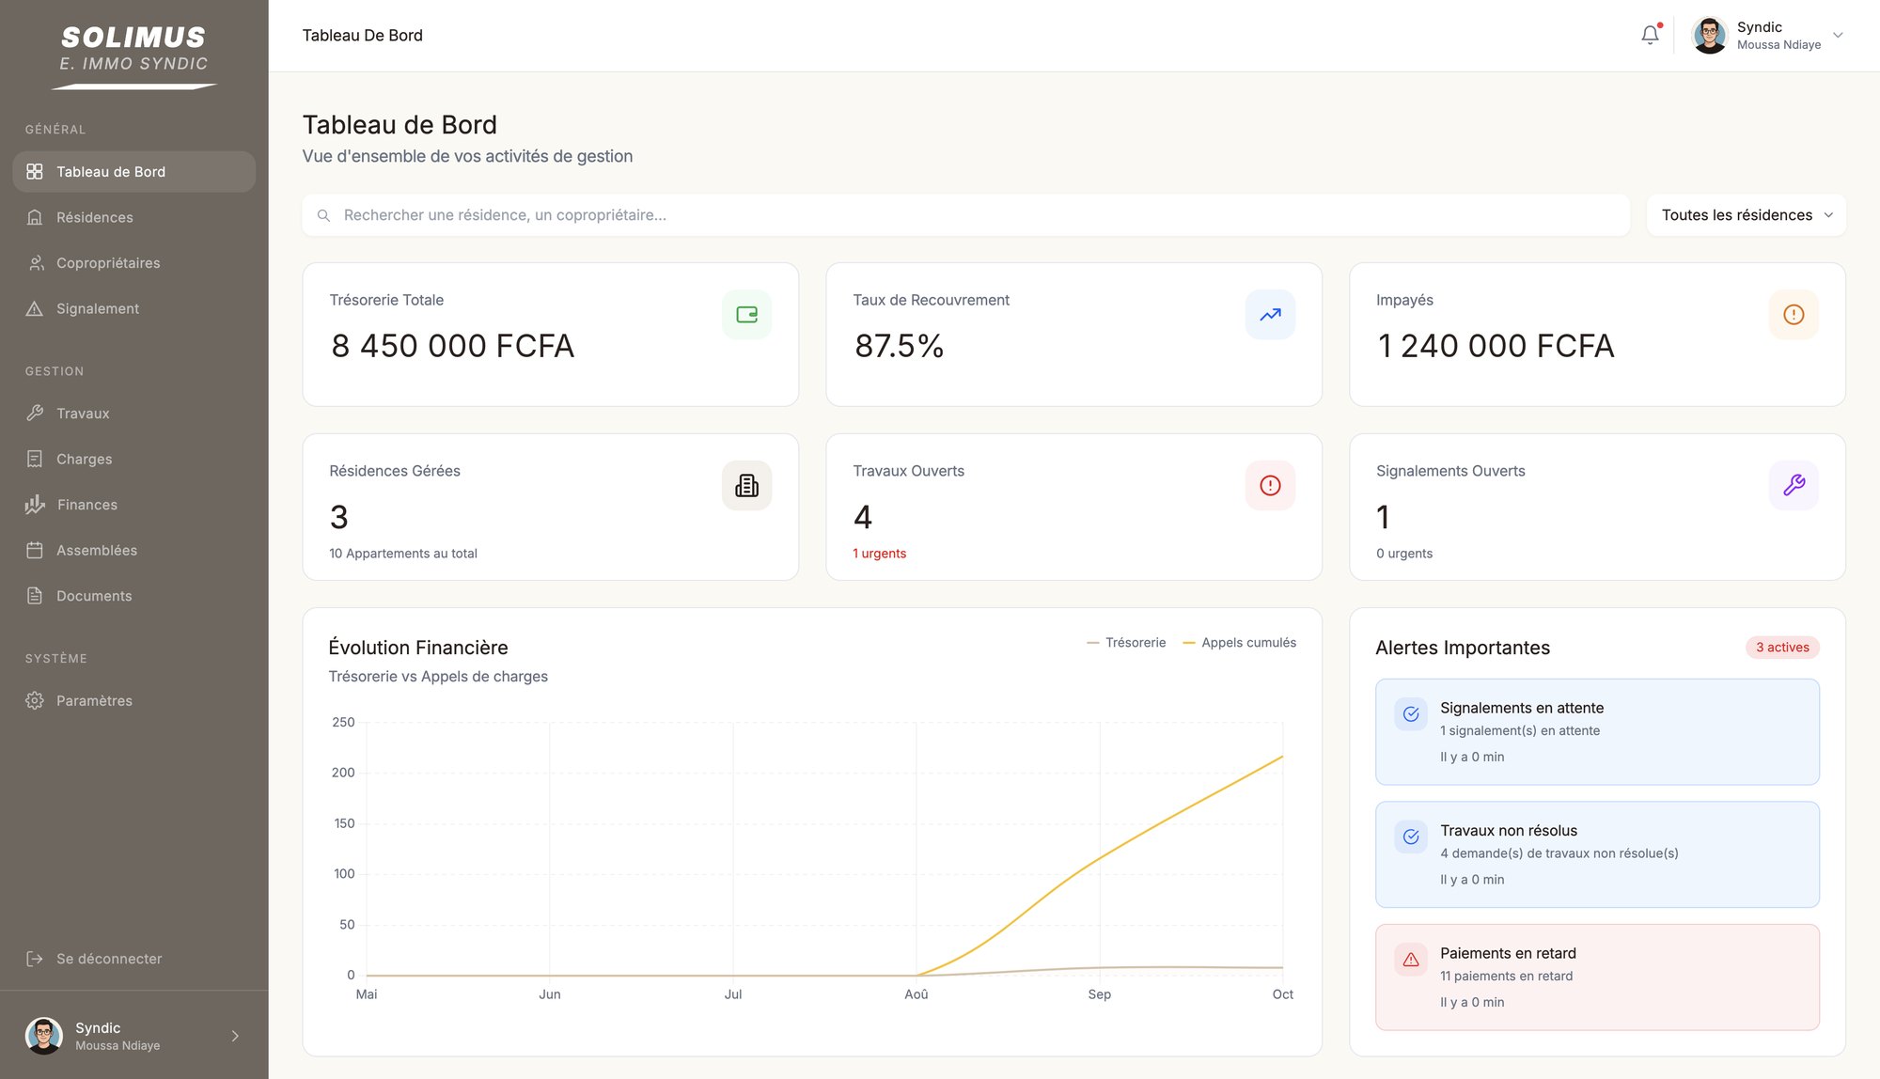Click the top-right Syndic avatar picture
This screenshot has width=1880, height=1079.
click(x=1710, y=36)
